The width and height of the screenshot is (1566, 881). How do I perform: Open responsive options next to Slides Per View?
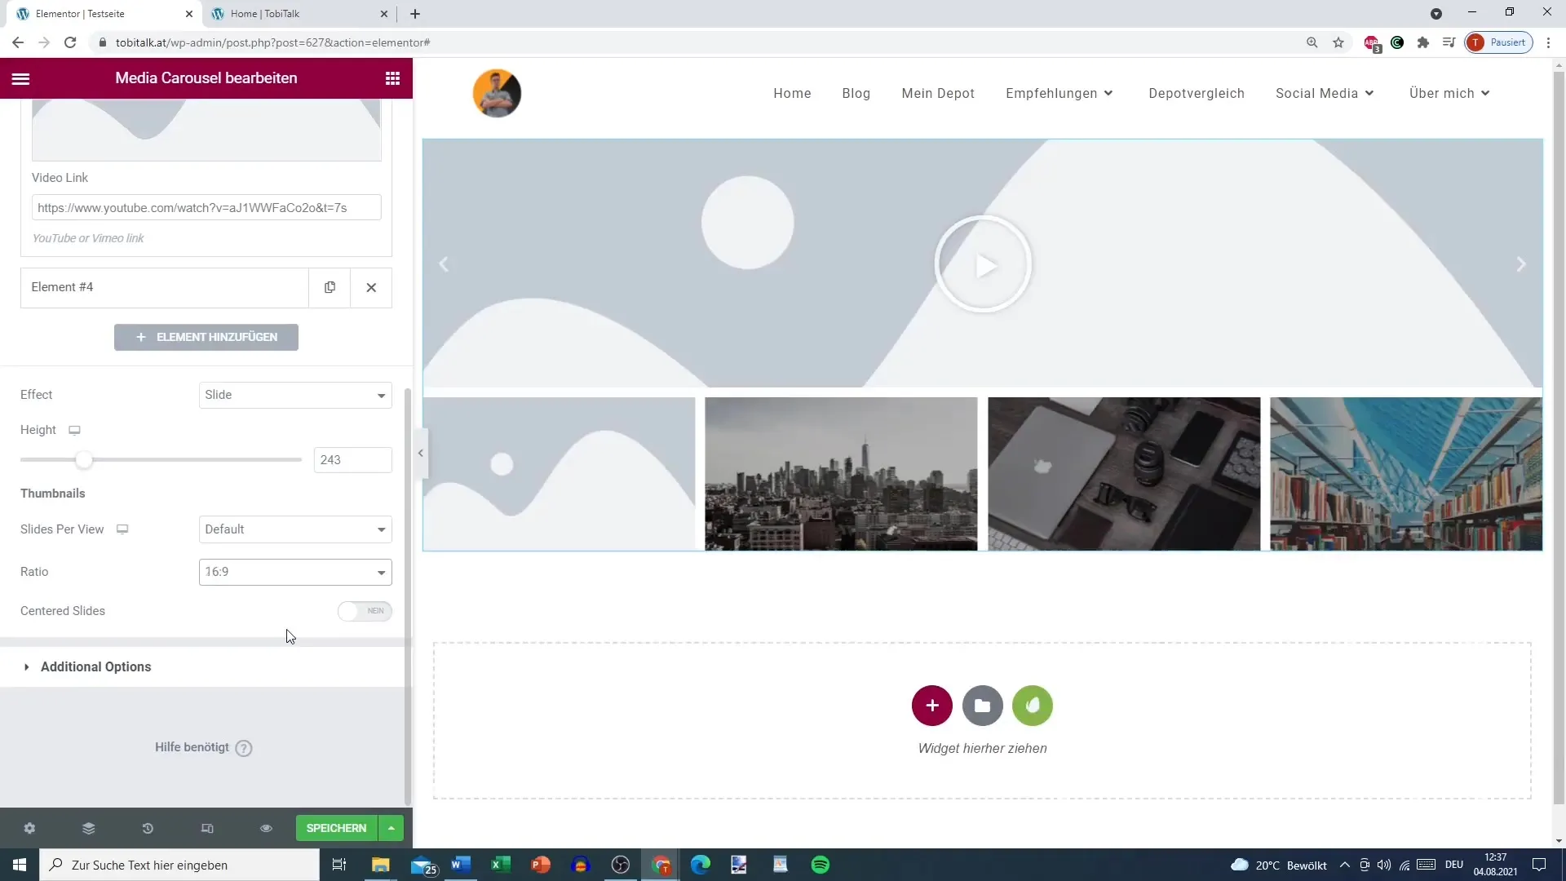[122, 529]
